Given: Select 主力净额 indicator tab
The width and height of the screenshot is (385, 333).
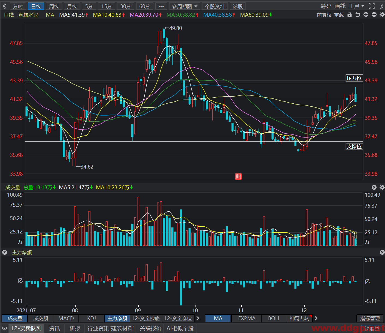Looking at the screenshot, I should pos(117,318).
